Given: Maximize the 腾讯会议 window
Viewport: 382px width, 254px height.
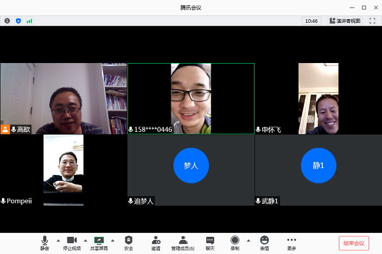Looking at the screenshot, I should pyautogui.click(x=364, y=8).
